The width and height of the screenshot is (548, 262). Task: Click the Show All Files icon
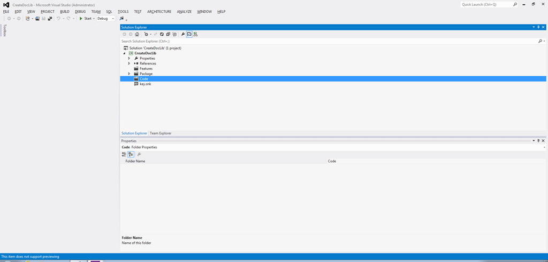coord(174,34)
